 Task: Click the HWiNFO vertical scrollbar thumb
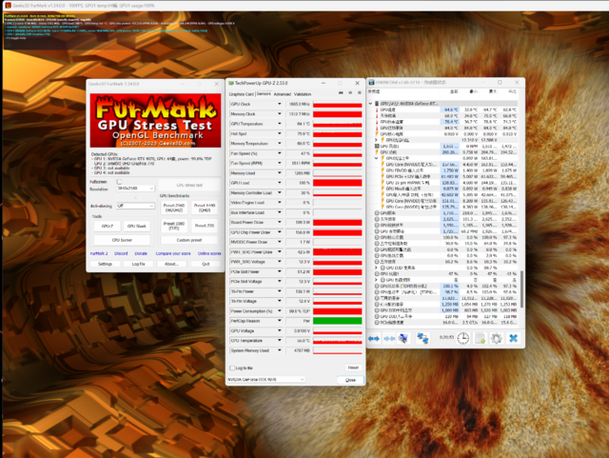pyautogui.click(x=521, y=289)
